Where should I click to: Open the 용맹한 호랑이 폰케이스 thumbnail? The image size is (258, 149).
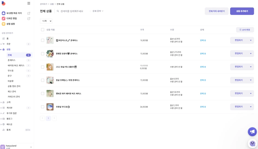50,54
